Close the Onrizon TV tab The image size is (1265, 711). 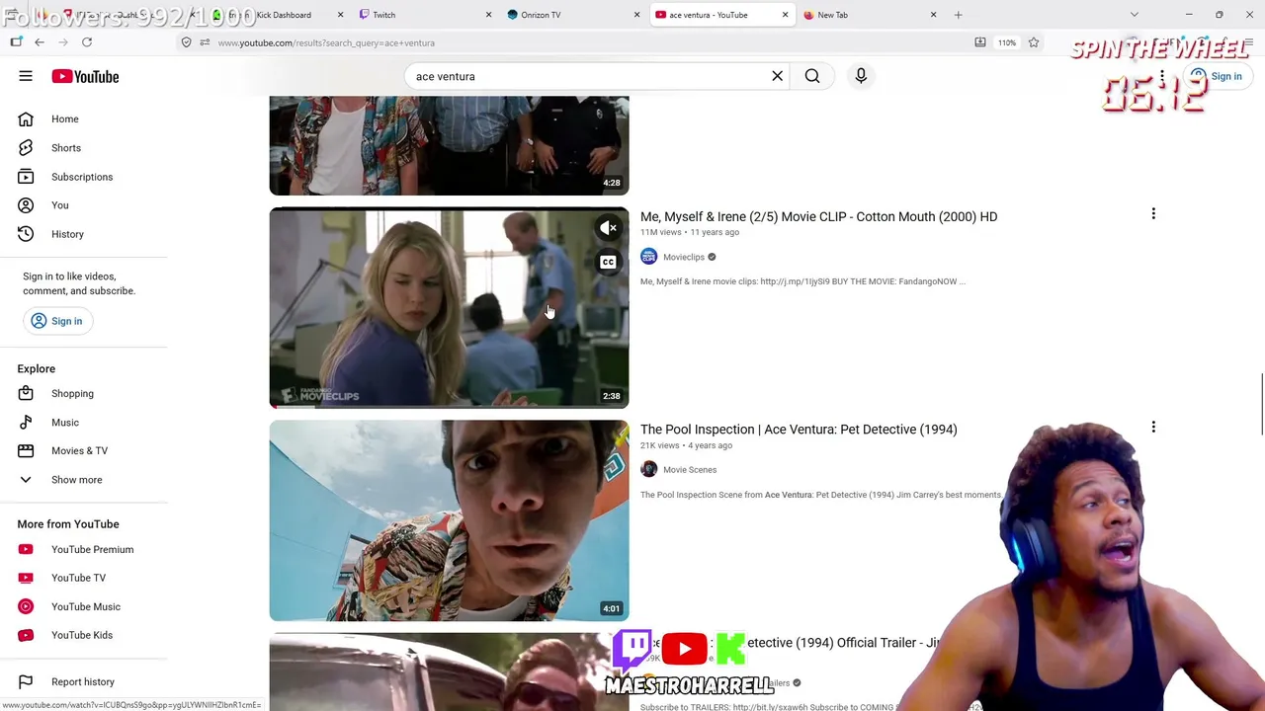pyautogui.click(x=636, y=15)
